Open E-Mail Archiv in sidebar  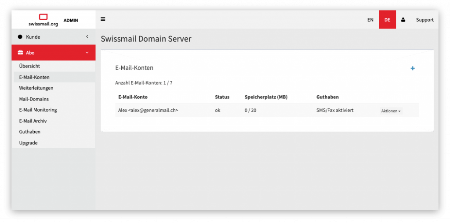33,121
